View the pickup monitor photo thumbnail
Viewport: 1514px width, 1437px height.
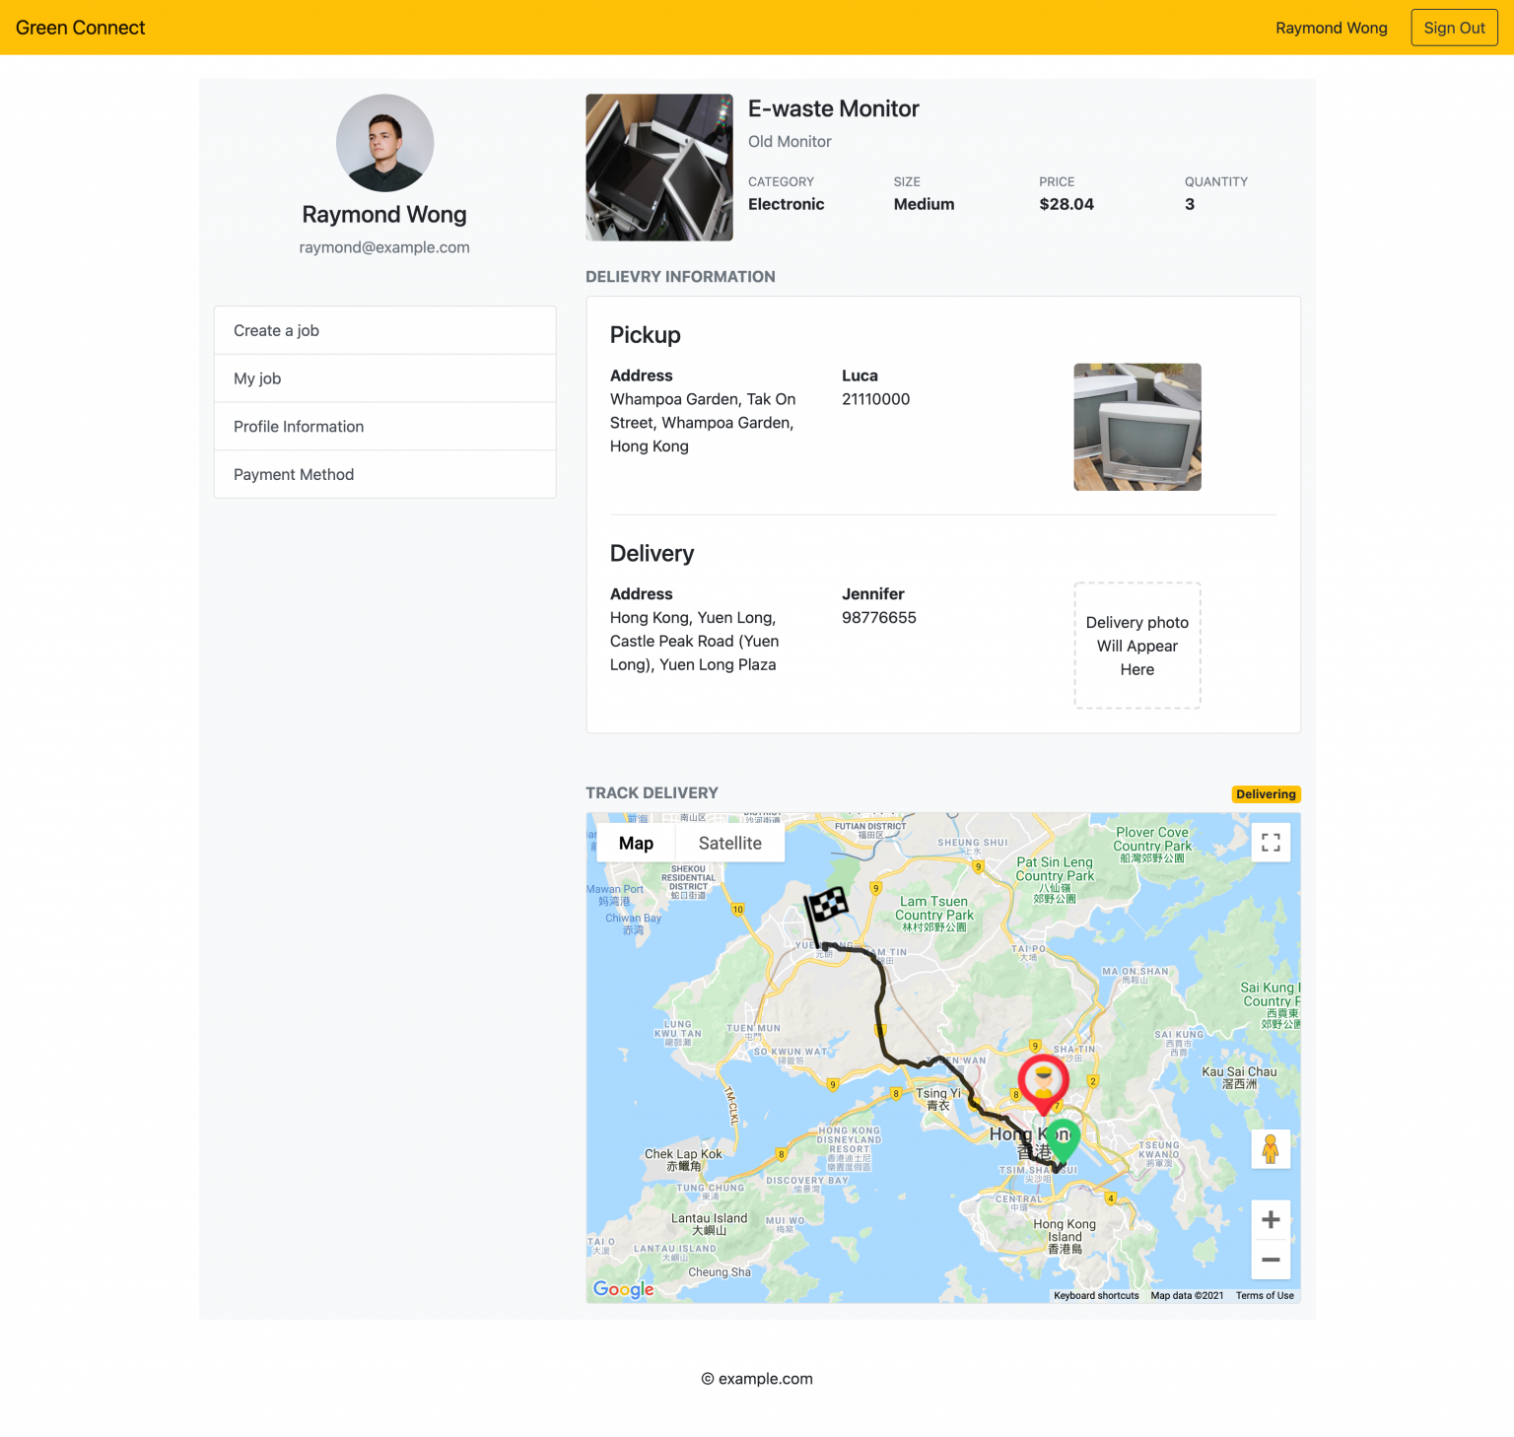click(1136, 427)
